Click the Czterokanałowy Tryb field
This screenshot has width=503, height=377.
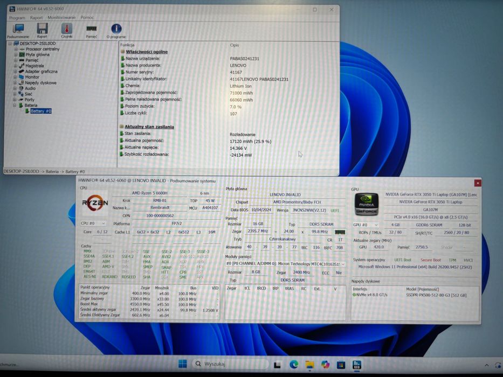pyautogui.click(x=282, y=239)
